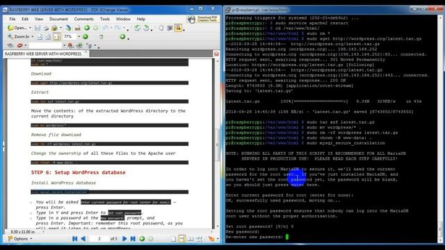
Task: Open the Help menu
Action: tap(140, 19)
